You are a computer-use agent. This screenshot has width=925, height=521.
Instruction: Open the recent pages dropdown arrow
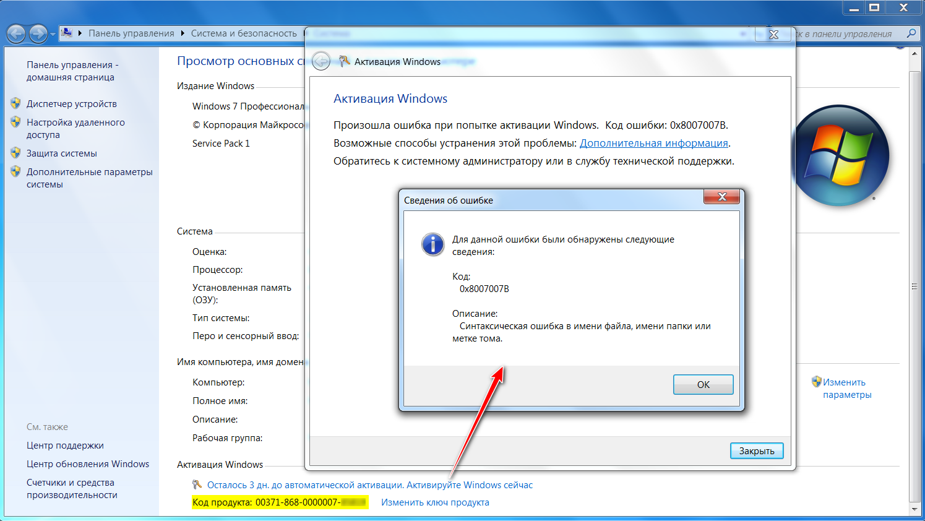53,34
